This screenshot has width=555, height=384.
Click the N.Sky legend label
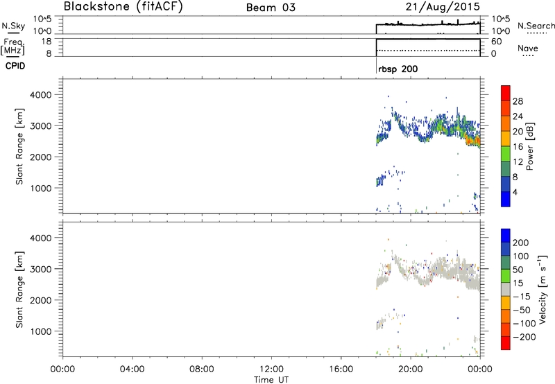tap(13, 26)
